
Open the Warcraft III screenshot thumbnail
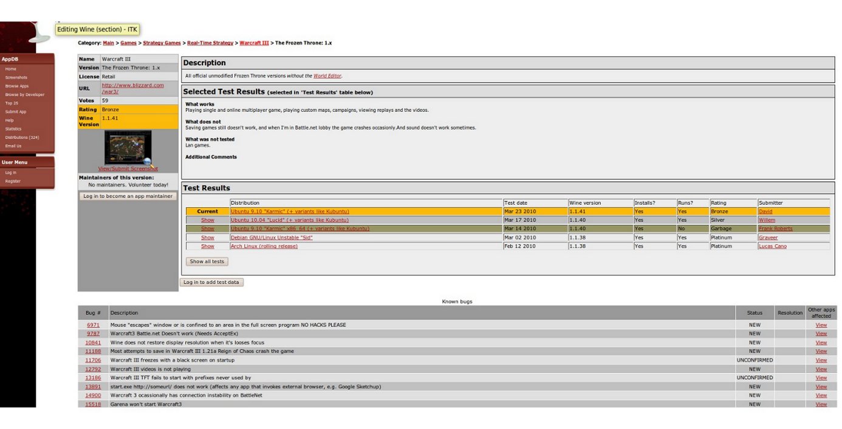coord(128,148)
